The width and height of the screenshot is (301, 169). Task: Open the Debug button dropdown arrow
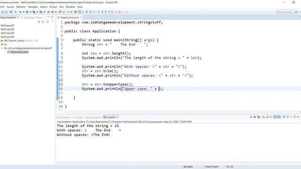(24, 12)
